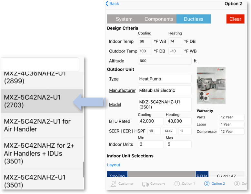The width and height of the screenshot is (251, 194).
Task: Click the heating BTU Rated field 48,000
Action: pyautogui.click(x=178, y=121)
